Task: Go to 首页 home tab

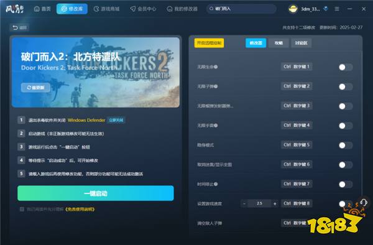Action: (x=42, y=9)
